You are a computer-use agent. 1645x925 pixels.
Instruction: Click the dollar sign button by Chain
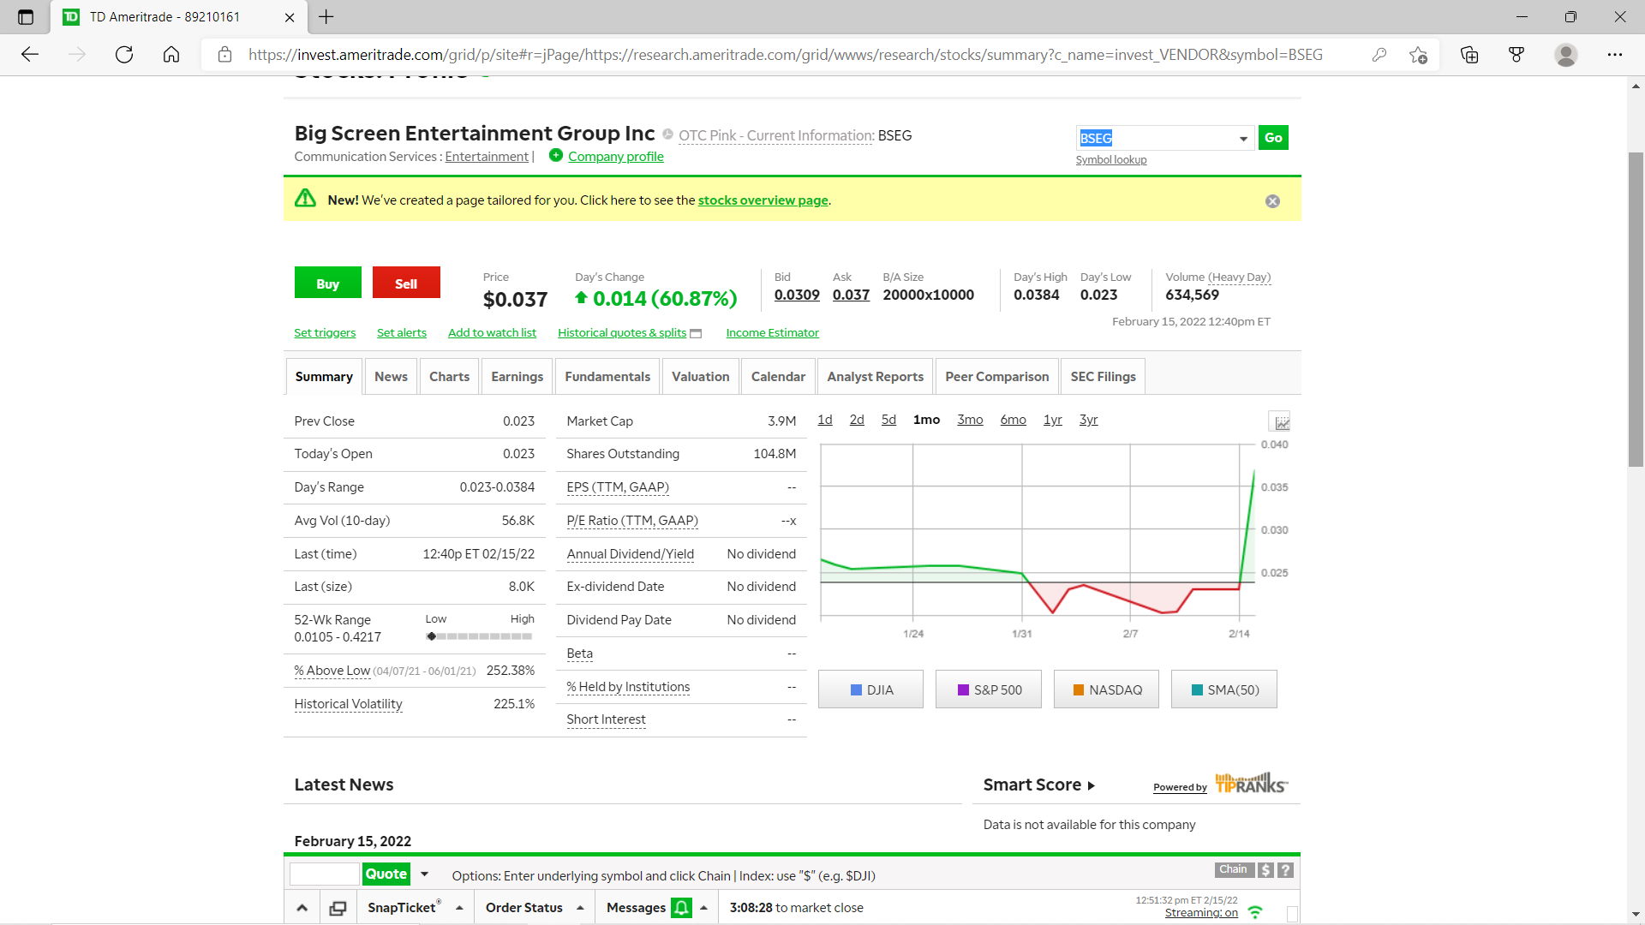coord(1265,870)
